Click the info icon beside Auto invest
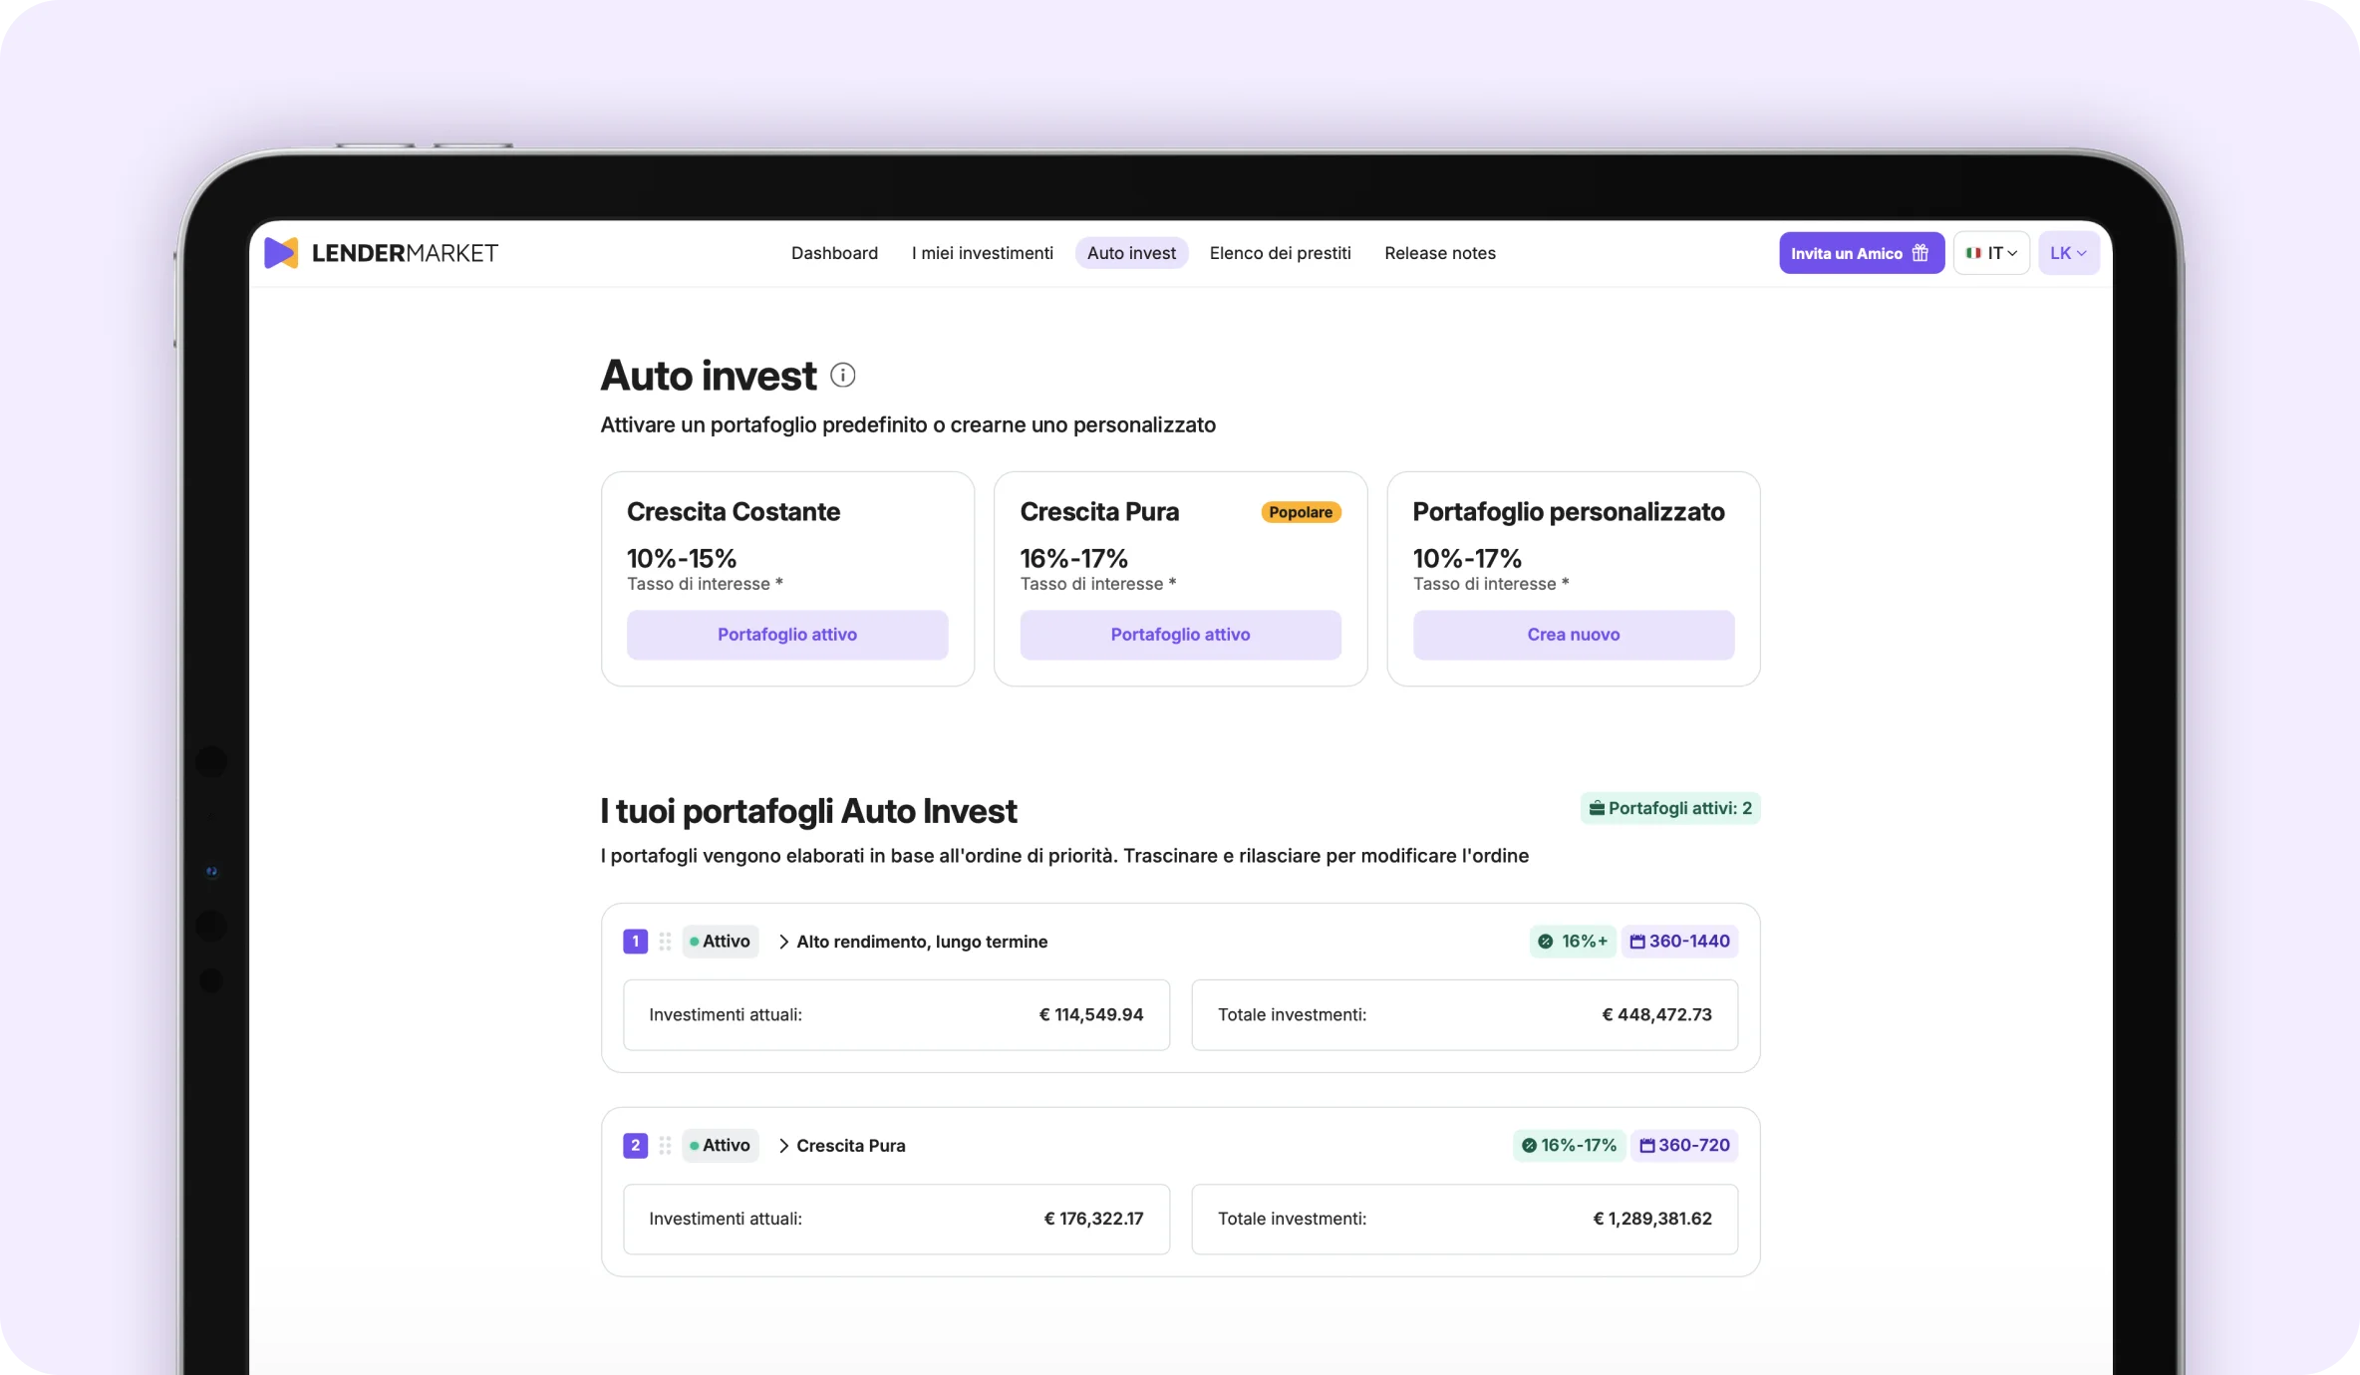The height and width of the screenshot is (1375, 2360). [842, 376]
